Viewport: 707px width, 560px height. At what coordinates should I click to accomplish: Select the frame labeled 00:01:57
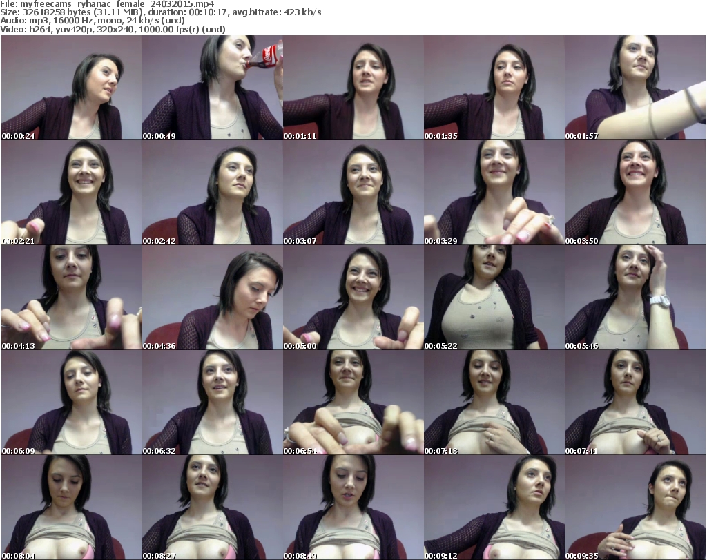[635, 88]
